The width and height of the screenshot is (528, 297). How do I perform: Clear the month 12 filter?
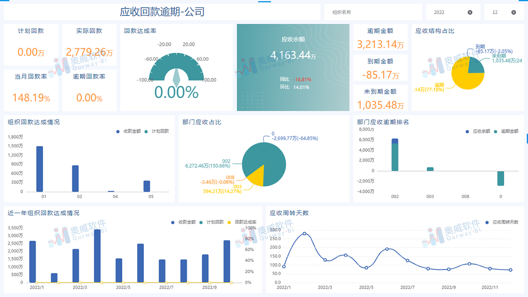pyautogui.click(x=513, y=12)
